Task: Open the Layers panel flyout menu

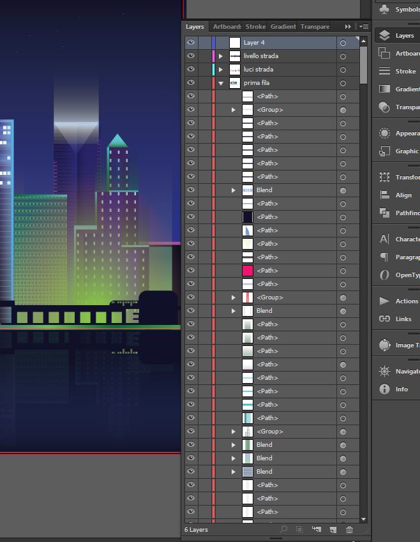Action: [364, 27]
